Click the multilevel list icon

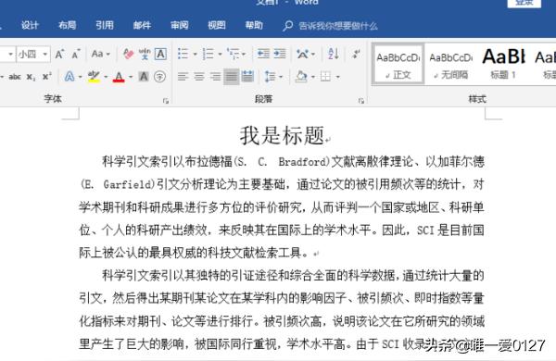234,54
